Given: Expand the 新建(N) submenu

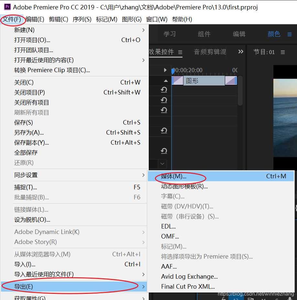Looking at the screenshot, I should 80,30.
